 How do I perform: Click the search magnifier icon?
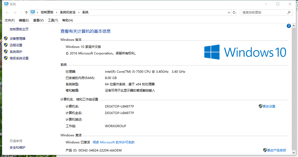289,12
